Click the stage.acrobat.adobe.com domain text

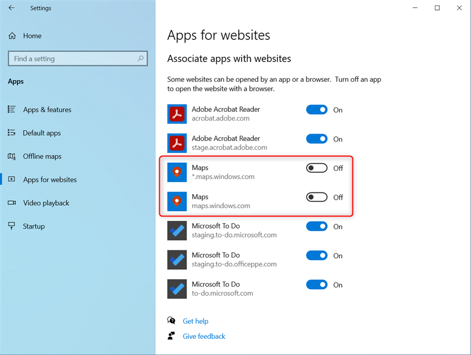coord(229,147)
